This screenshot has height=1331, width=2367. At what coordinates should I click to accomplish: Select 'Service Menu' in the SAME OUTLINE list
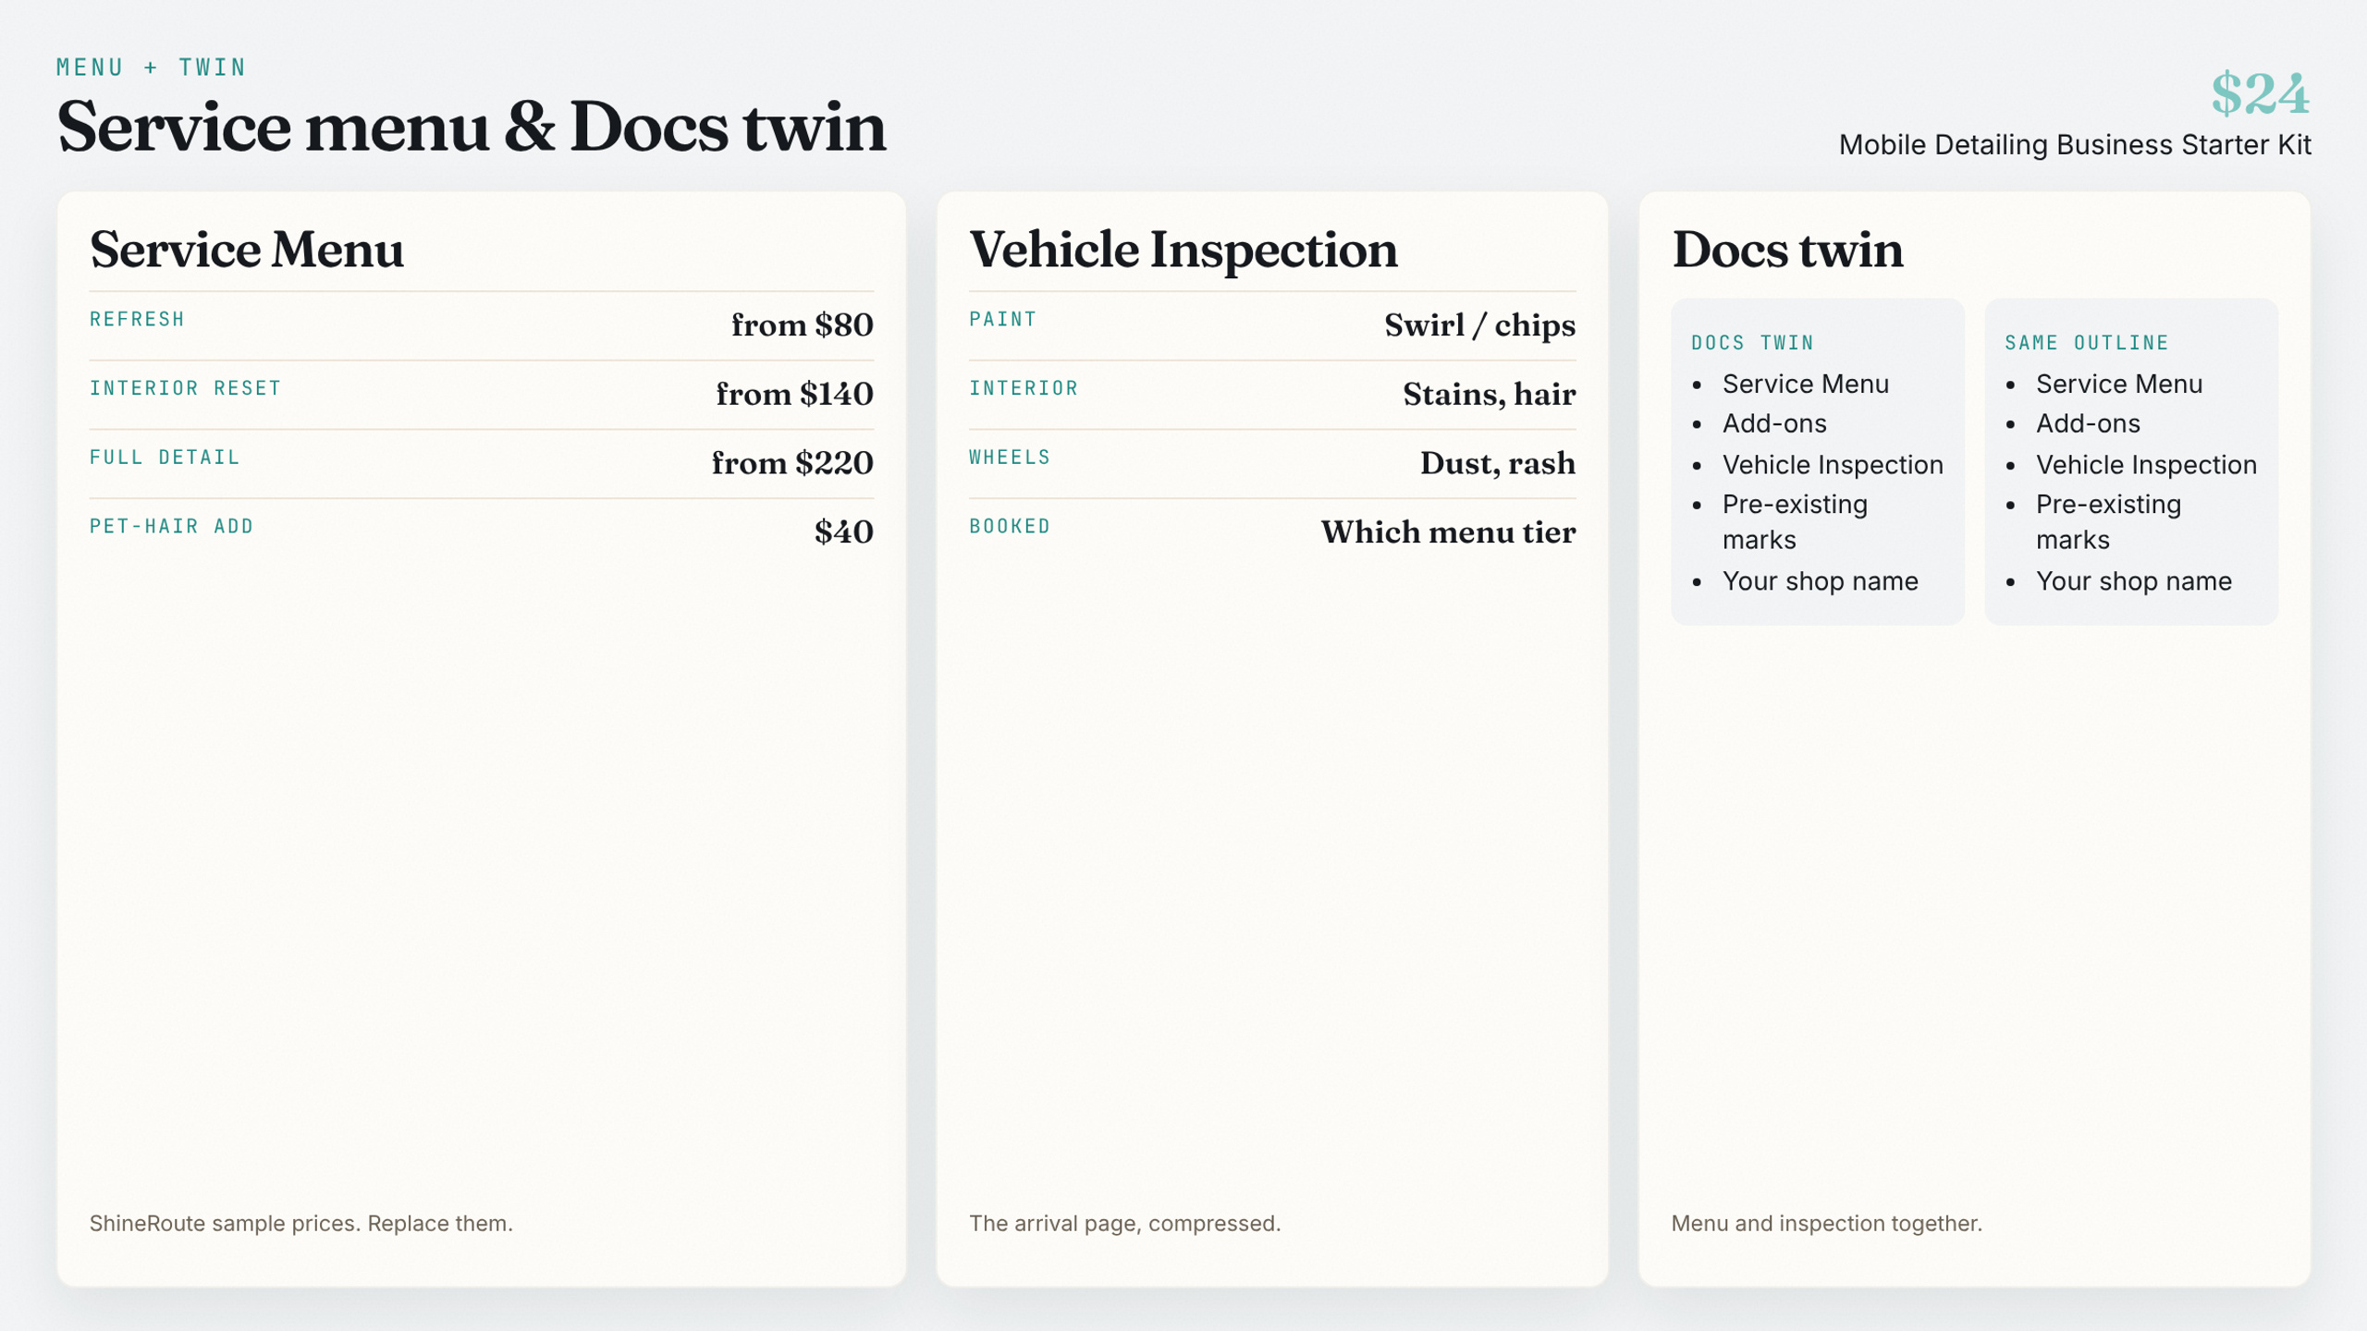point(2118,385)
